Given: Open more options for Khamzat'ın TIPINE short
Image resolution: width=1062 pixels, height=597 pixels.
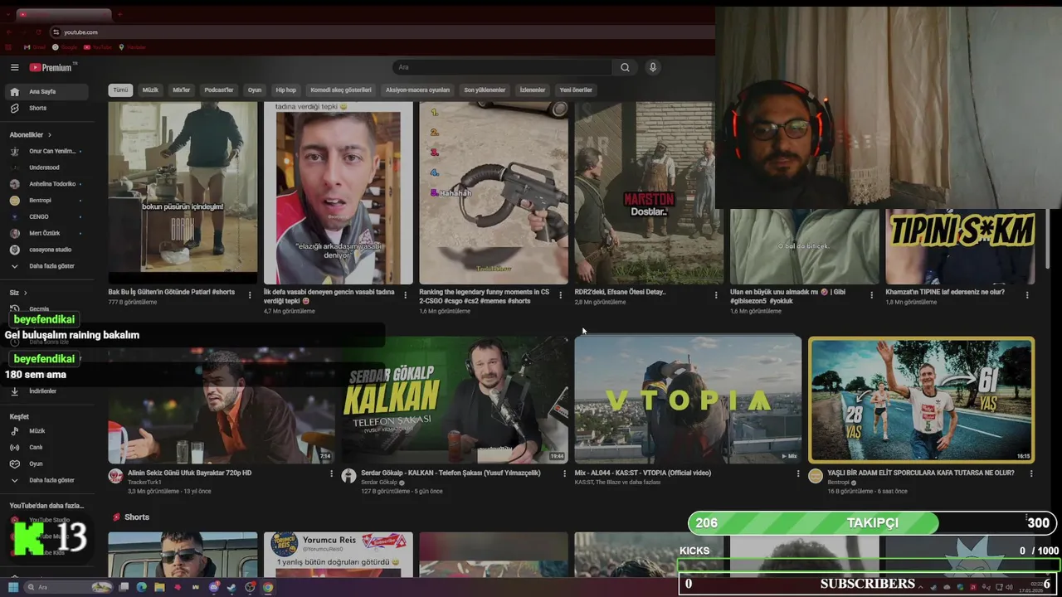Looking at the screenshot, I should [1027, 294].
